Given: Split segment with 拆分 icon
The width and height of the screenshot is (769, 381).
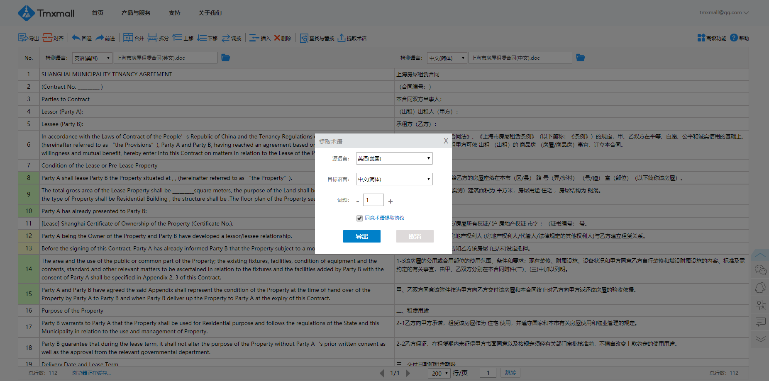Looking at the screenshot, I should click(158, 38).
